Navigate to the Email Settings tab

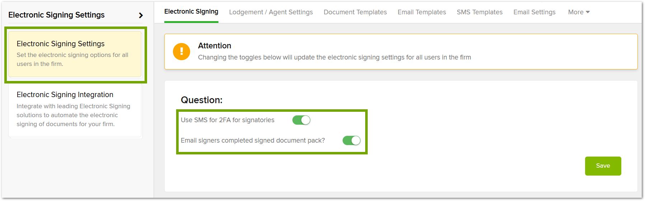[x=534, y=12]
